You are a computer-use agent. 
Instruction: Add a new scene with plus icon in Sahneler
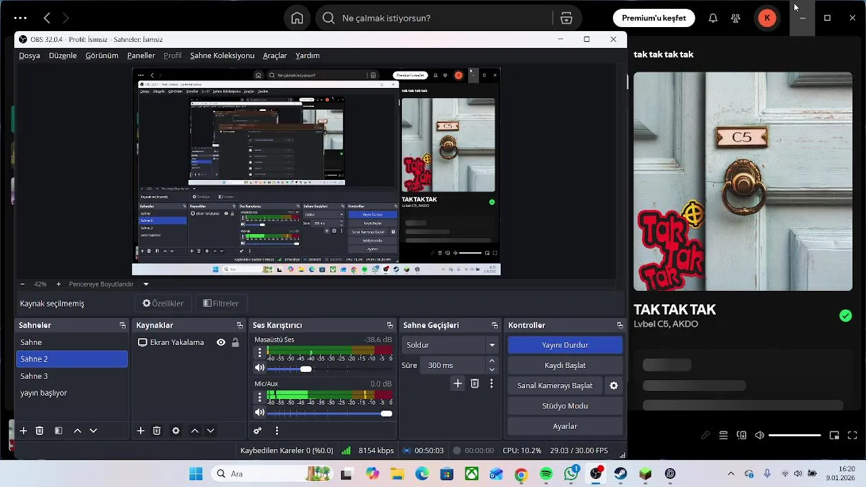click(23, 431)
